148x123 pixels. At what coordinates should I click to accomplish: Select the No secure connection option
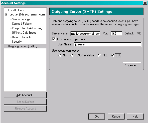[x=60, y=55]
